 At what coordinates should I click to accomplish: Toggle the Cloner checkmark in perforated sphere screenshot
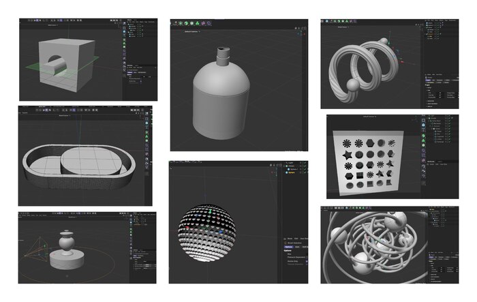coord(305,166)
